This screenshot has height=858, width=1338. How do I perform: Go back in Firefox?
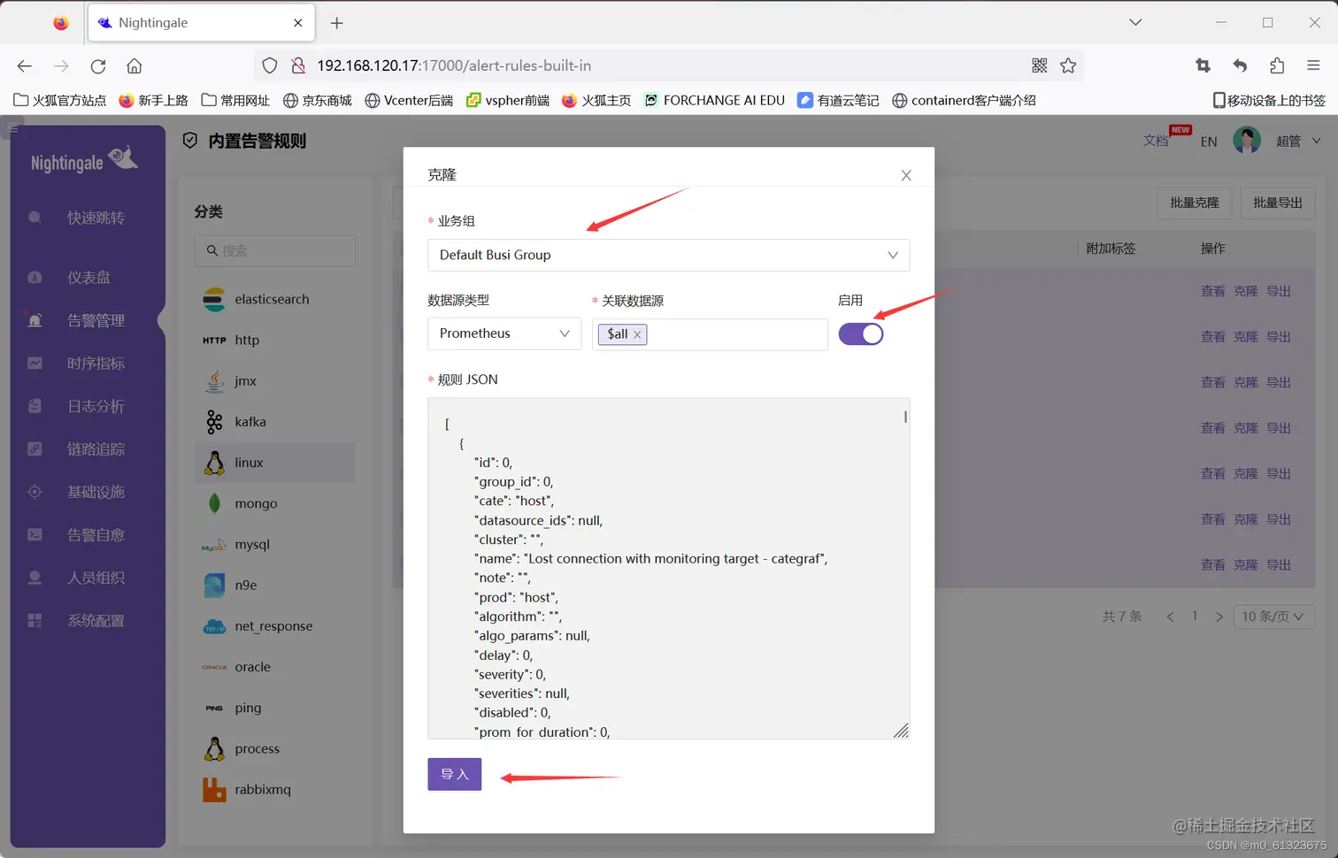pyautogui.click(x=25, y=65)
